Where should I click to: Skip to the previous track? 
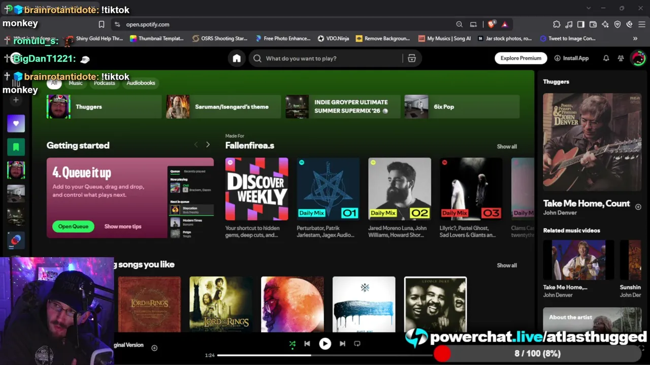pyautogui.click(x=307, y=344)
